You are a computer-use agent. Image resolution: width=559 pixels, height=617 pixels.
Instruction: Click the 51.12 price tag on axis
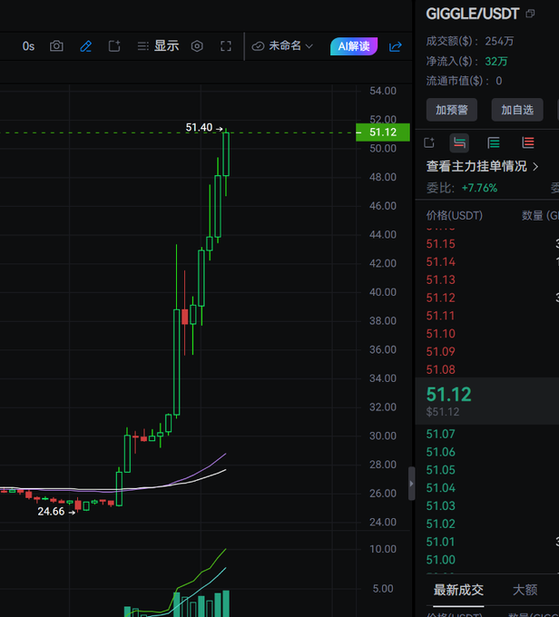click(x=383, y=132)
